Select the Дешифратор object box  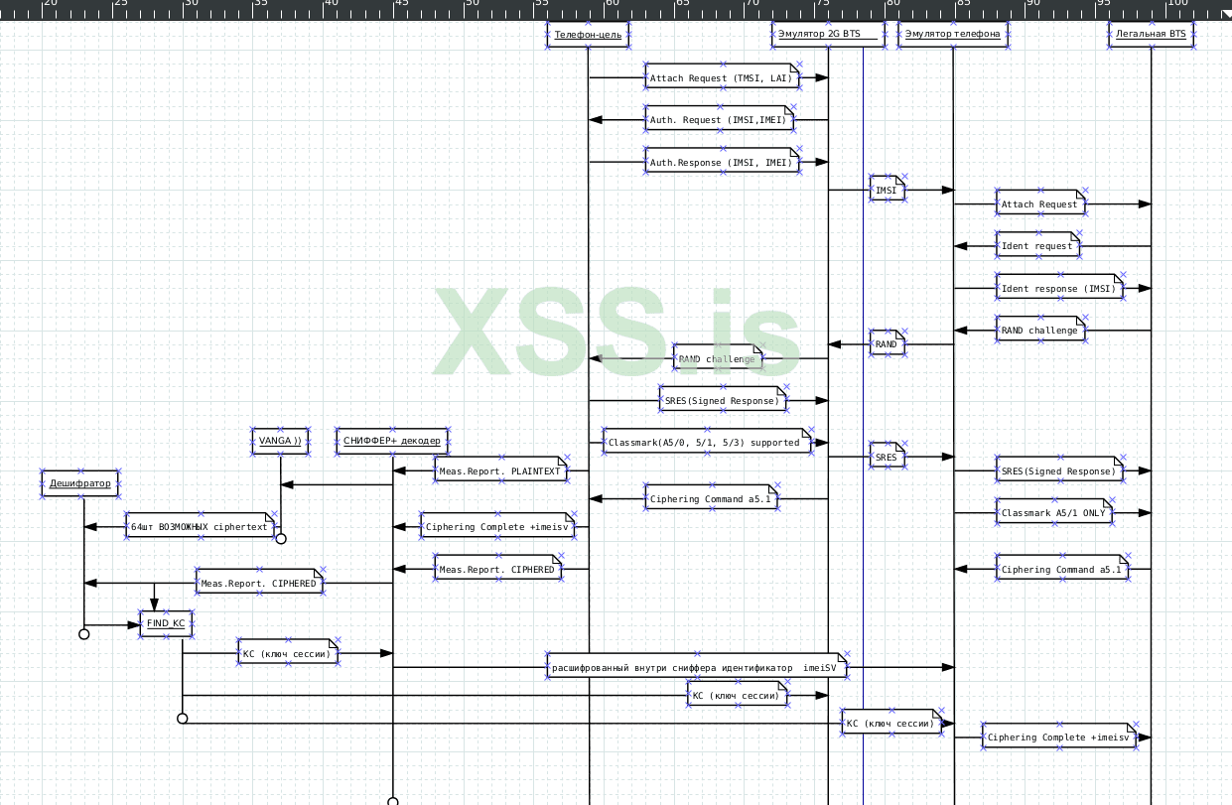pos(80,483)
